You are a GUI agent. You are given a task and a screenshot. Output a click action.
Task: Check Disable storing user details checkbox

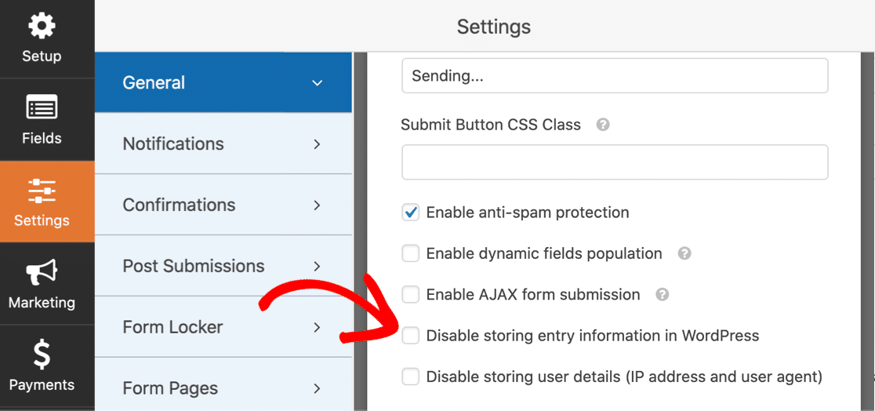click(411, 377)
